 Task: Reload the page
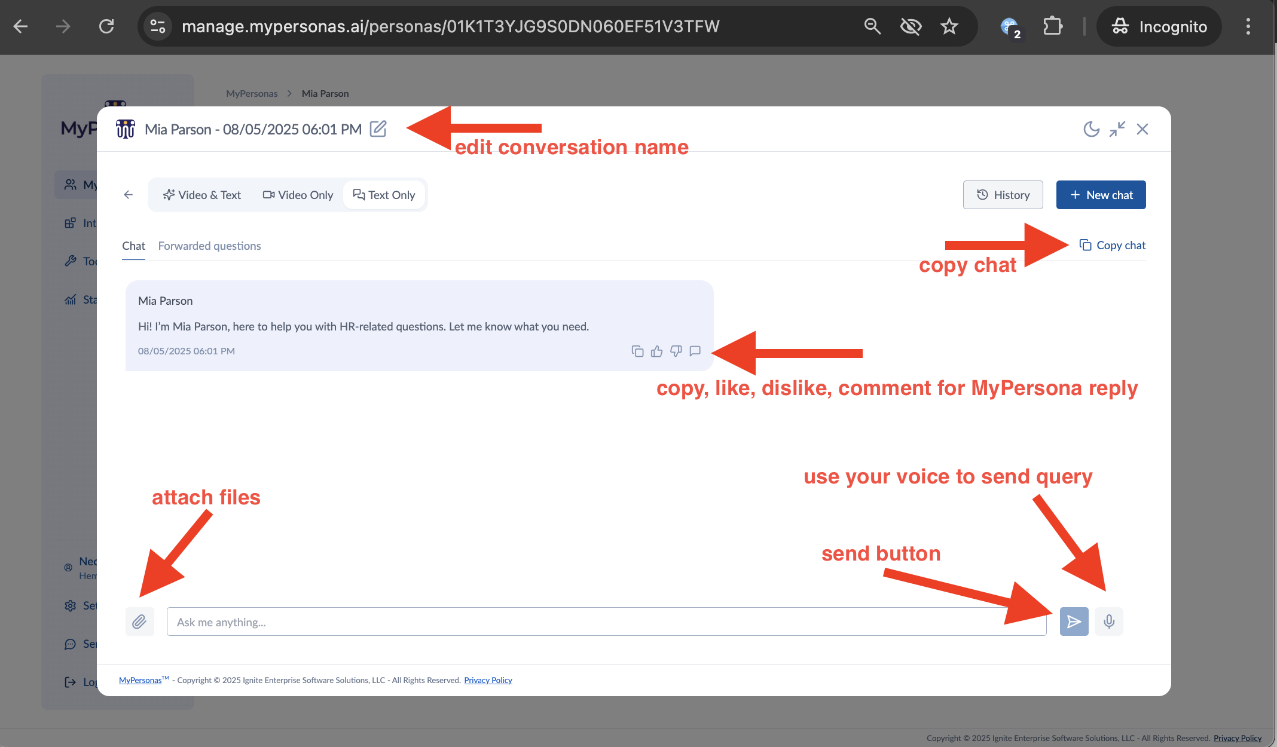106,26
